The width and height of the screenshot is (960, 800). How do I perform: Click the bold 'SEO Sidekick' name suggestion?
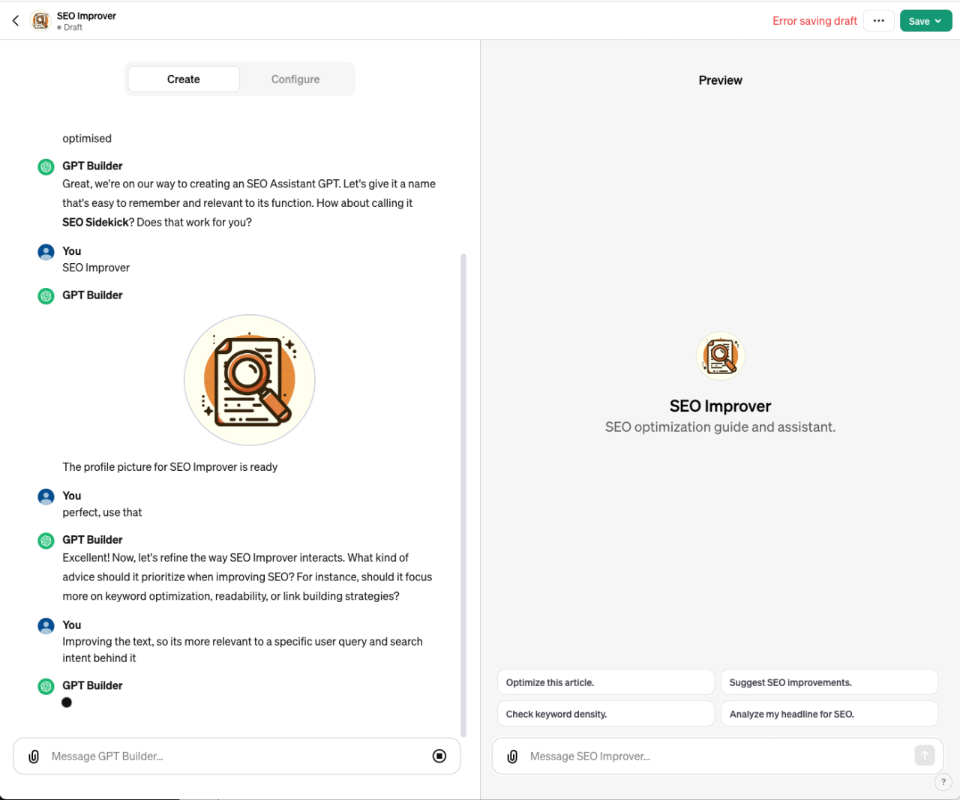point(95,222)
